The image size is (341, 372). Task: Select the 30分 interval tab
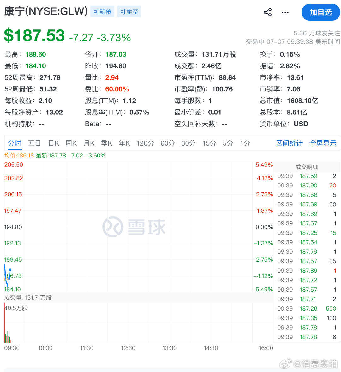tap(188, 143)
